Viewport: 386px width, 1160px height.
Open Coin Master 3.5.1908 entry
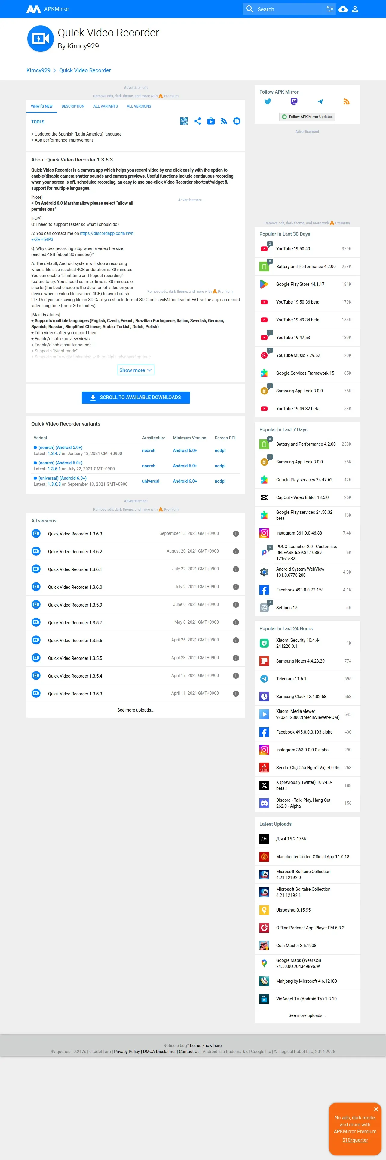296,946
